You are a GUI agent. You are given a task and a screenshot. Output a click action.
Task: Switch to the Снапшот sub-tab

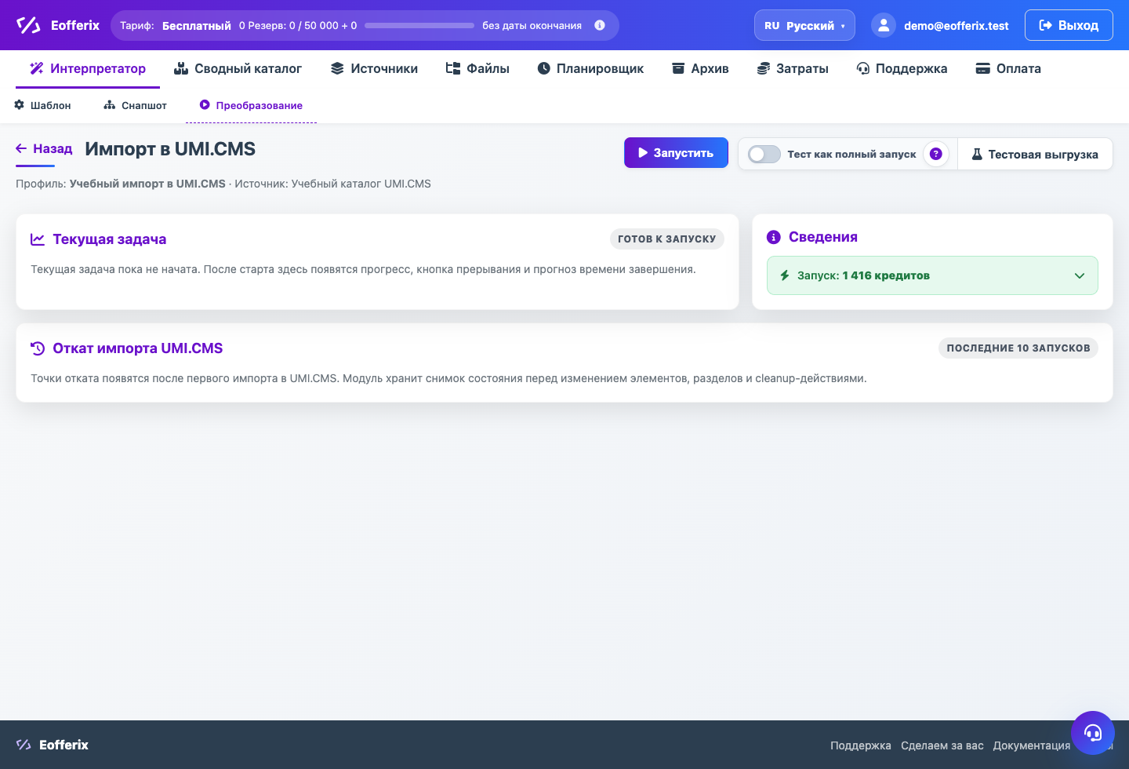[x=136, y=105]
